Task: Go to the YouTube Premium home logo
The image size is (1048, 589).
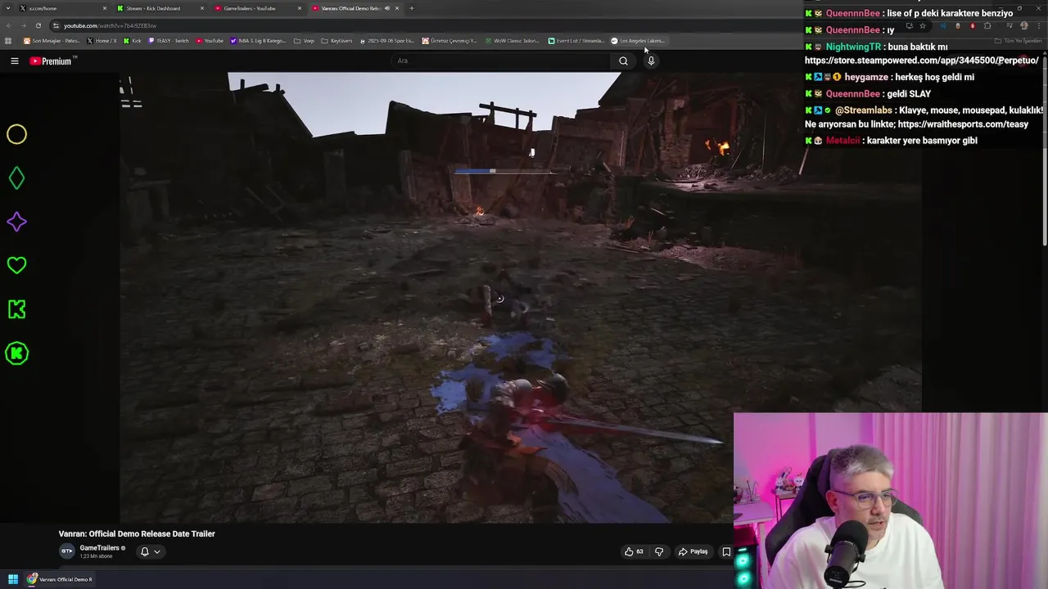Action: [x=52, y=61]
